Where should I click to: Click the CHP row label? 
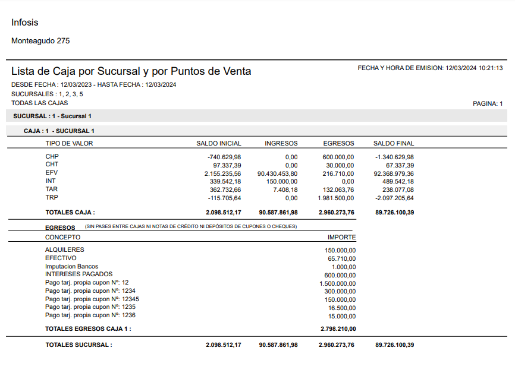click(52, 156)
